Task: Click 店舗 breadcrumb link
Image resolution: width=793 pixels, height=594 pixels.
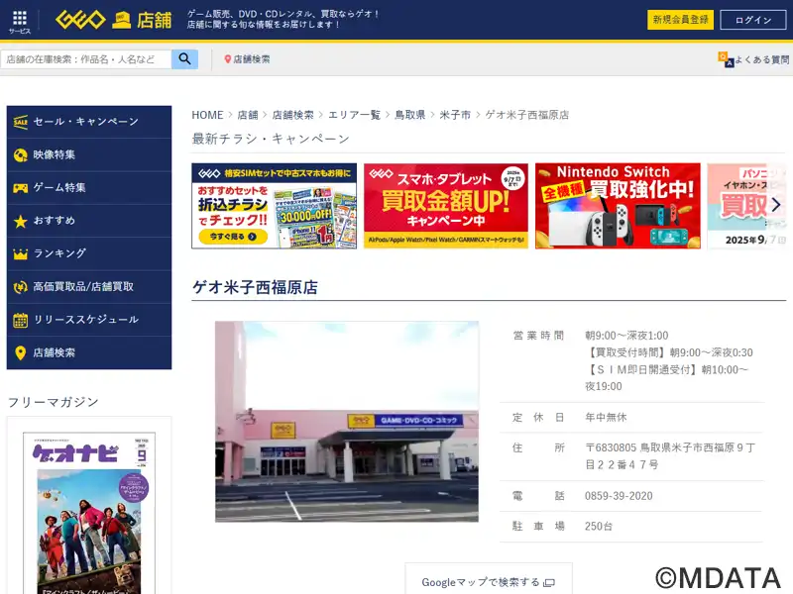Action: (x=248, y=115)
